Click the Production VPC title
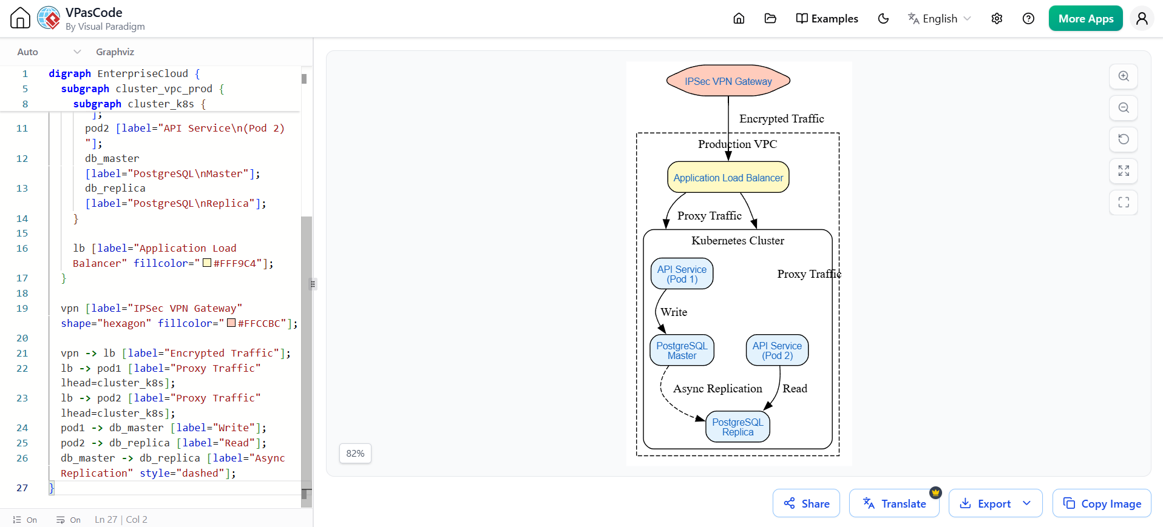This screenshot has height=527, width=1163. tap(737, 144)
